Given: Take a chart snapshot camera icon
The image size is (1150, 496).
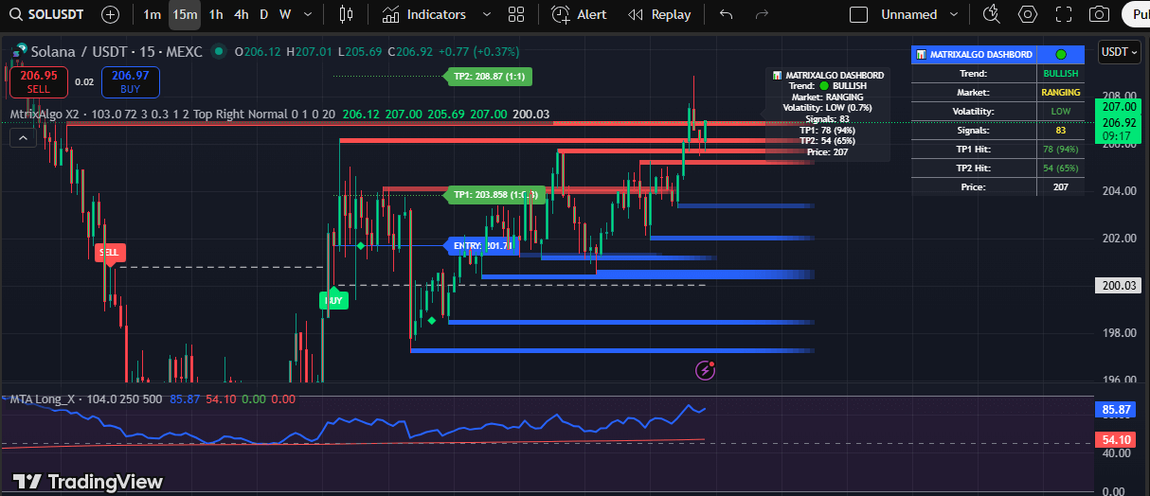Looking at the screenshot, I should click(1099, 14).
